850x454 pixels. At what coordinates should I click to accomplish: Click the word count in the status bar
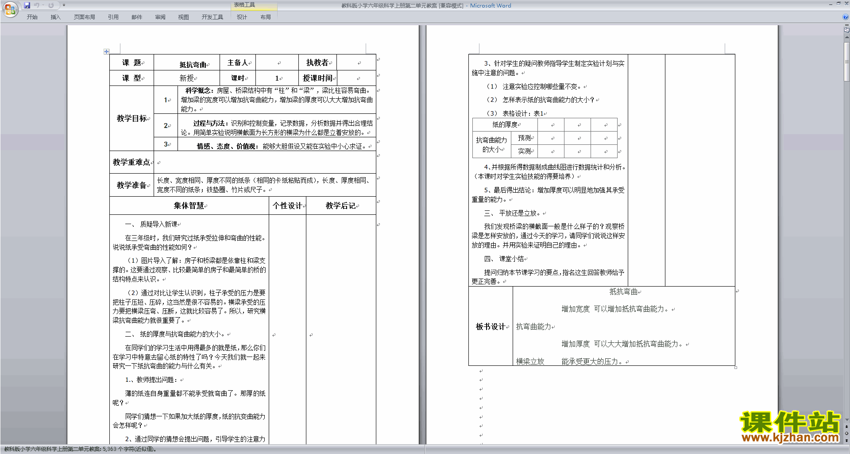point(80,449)
